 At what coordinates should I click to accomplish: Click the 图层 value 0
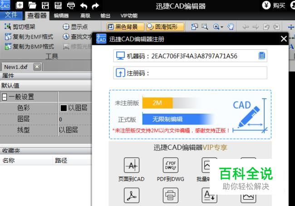(x=60, y=120)
